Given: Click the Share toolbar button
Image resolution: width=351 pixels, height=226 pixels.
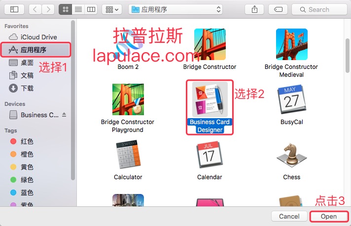Looking at the screenshot, I should point(254,9).
